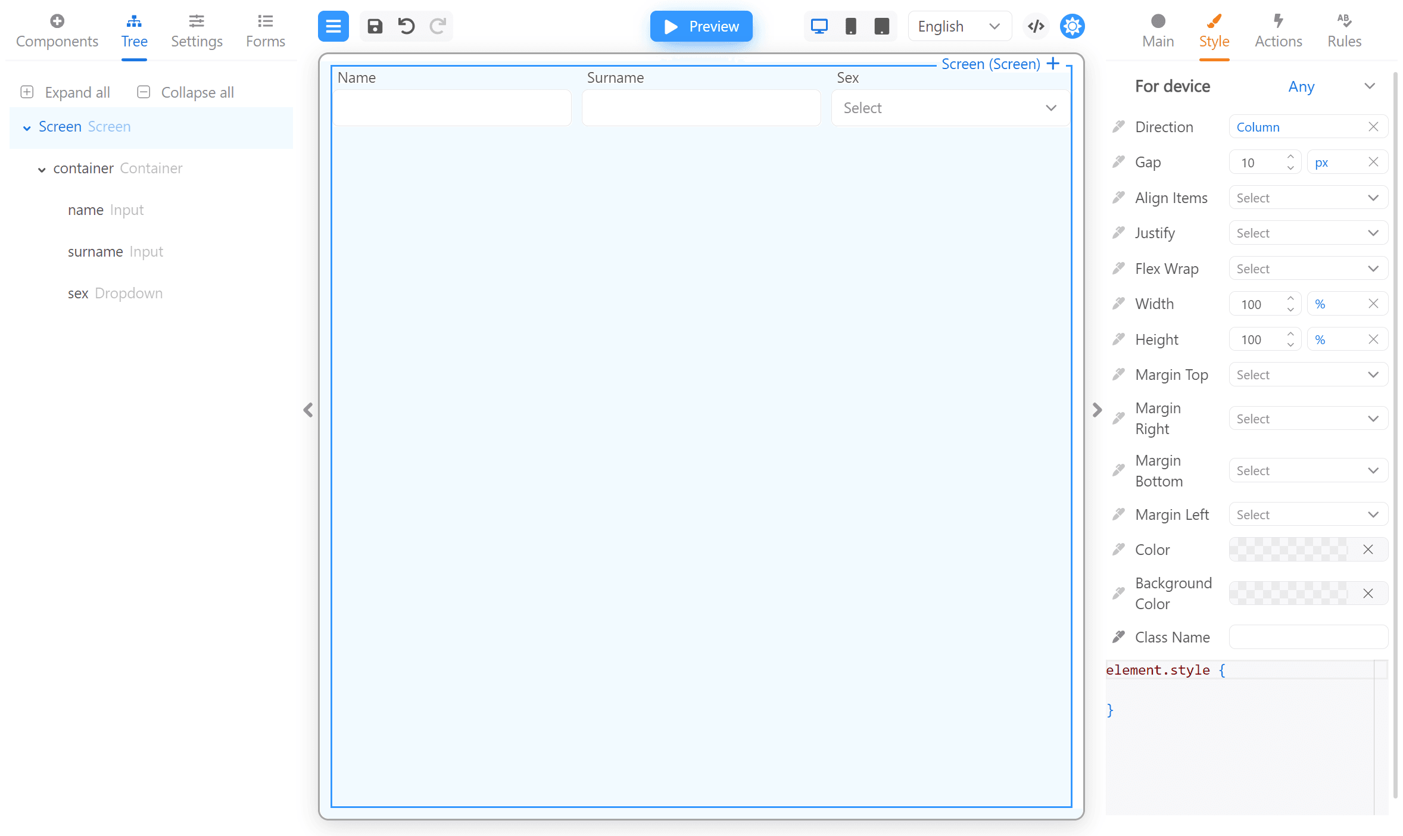Undo the last change
The width and height of the screenshot is (1403, 836).
[406, 26]
